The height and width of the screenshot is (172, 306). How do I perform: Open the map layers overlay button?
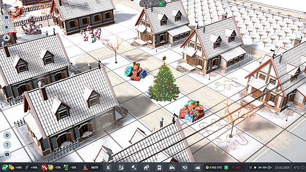coord(7,28)
